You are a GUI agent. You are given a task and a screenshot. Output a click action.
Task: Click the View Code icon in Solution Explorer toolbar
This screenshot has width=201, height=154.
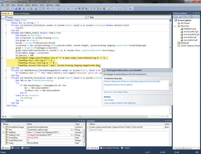click(x=187, y=17)
